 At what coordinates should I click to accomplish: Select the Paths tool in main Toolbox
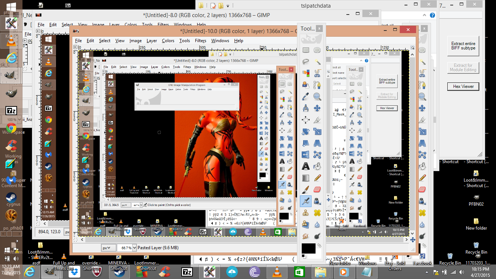(317, 85)
